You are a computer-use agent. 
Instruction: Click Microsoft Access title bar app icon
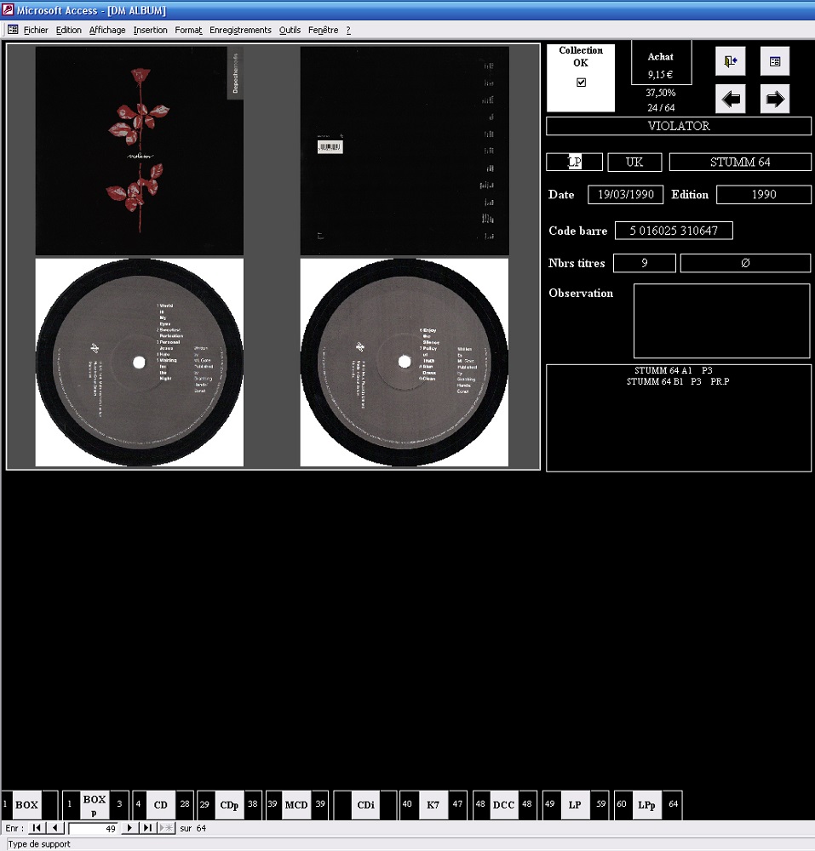[x=8, y=9]
